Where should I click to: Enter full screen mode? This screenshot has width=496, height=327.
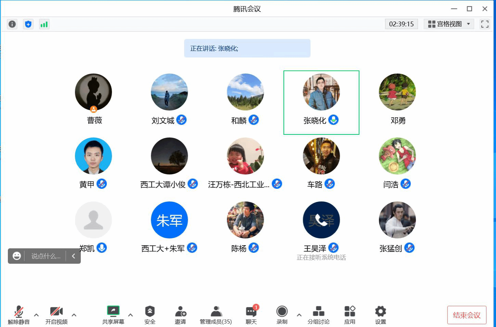pos(484,24)
